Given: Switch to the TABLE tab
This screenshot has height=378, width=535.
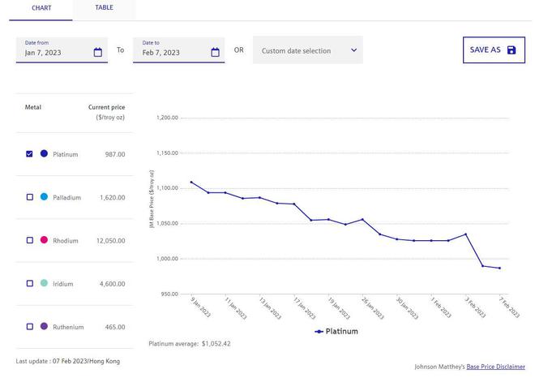Looking at the screenshot, I should tap(104, 8).
